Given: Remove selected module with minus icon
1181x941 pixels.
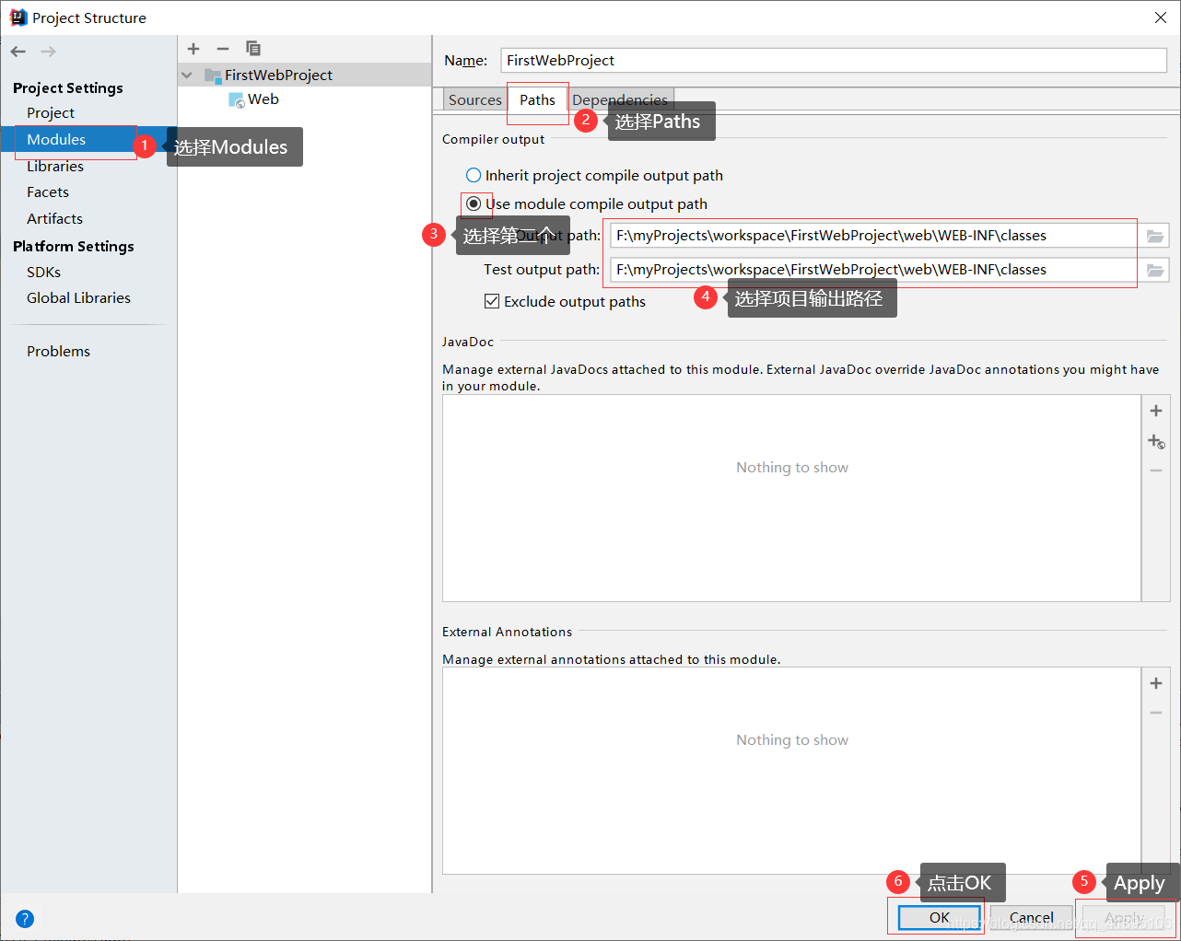Looking at the screenshot, I should (x=223, y=49).
